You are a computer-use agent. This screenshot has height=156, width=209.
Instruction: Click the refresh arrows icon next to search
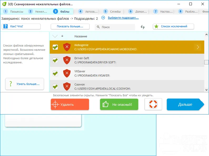(143, 27)
